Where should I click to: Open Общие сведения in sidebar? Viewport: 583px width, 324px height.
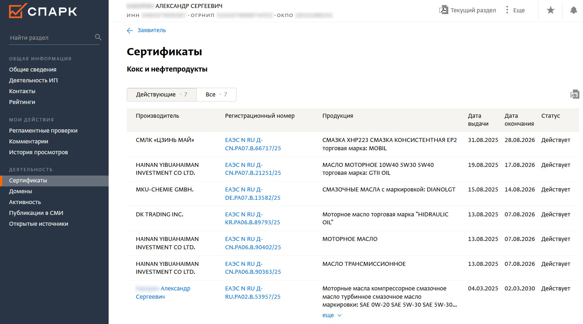click(33, 70)
